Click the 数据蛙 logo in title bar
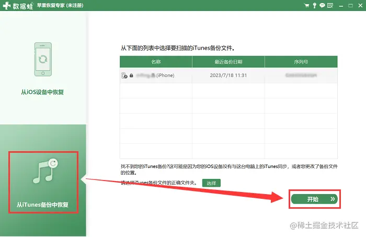 coord(18,6)
